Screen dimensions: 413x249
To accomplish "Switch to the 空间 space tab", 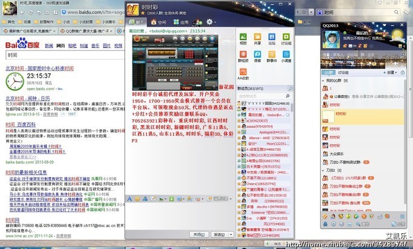I will pyautogui.click(x=159, y=22).
